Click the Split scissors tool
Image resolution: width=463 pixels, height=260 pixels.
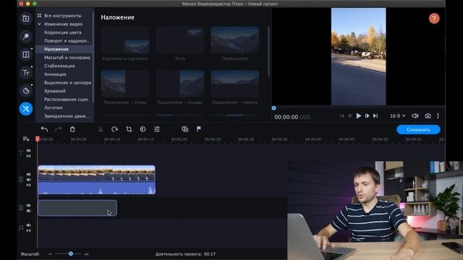(101, 129)
